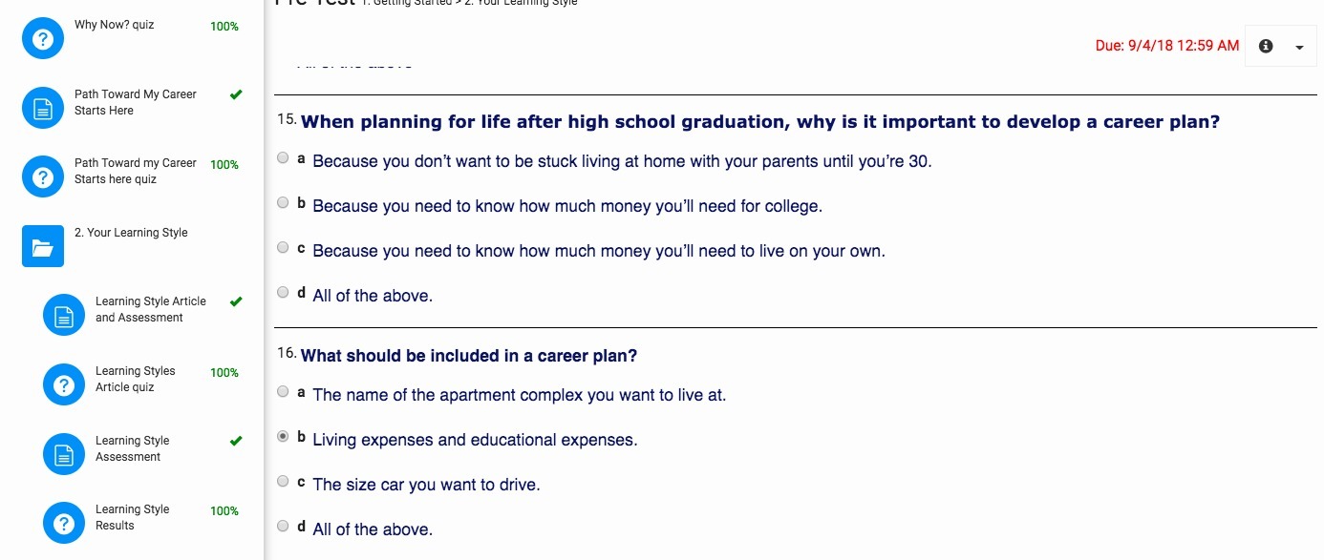Click Learning Styles Article quiz icon
Image resolution: width=1324 pixels, height=560 pixels.
[64, 385]
